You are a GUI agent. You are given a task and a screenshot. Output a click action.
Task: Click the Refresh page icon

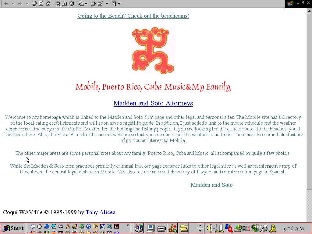point(41,4)
